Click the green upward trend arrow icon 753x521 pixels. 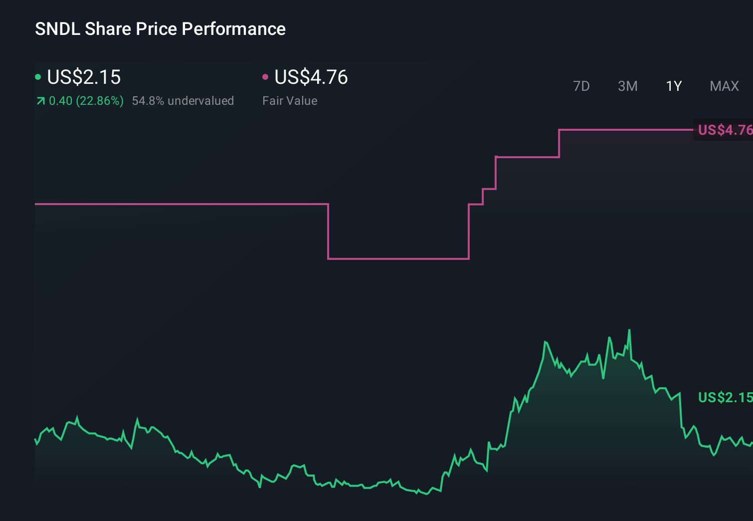pos(40,101)
